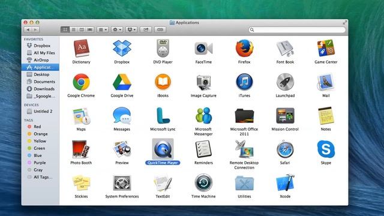Toggle full screen with corner arrows
Image resolution: width=384 pixels, height=216 pixels.
(x=345, y=23)
